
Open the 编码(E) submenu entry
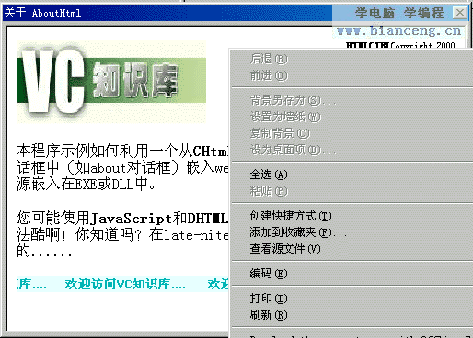tap(352, 274)
